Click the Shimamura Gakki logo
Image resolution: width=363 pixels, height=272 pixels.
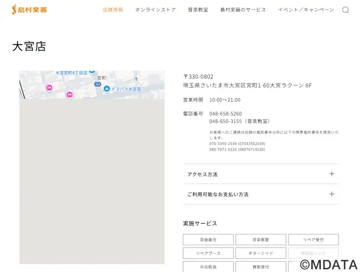[29, 10]
